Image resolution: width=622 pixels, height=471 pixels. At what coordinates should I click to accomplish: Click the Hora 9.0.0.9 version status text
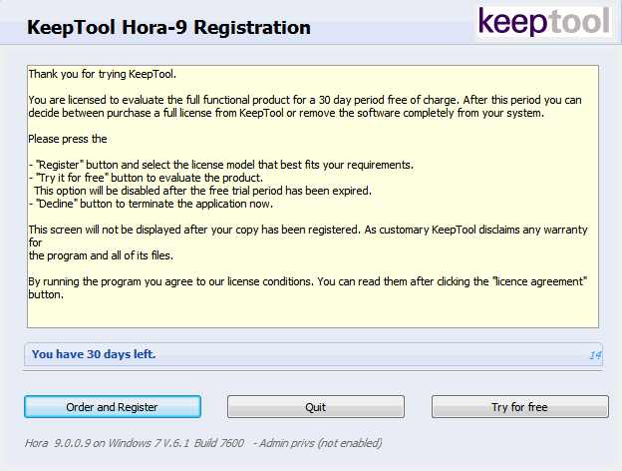point(203,443)
